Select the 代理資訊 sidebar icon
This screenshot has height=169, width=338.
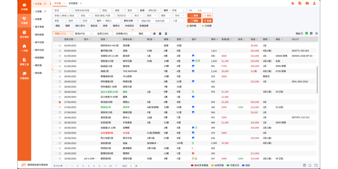[x=24, y=75]
